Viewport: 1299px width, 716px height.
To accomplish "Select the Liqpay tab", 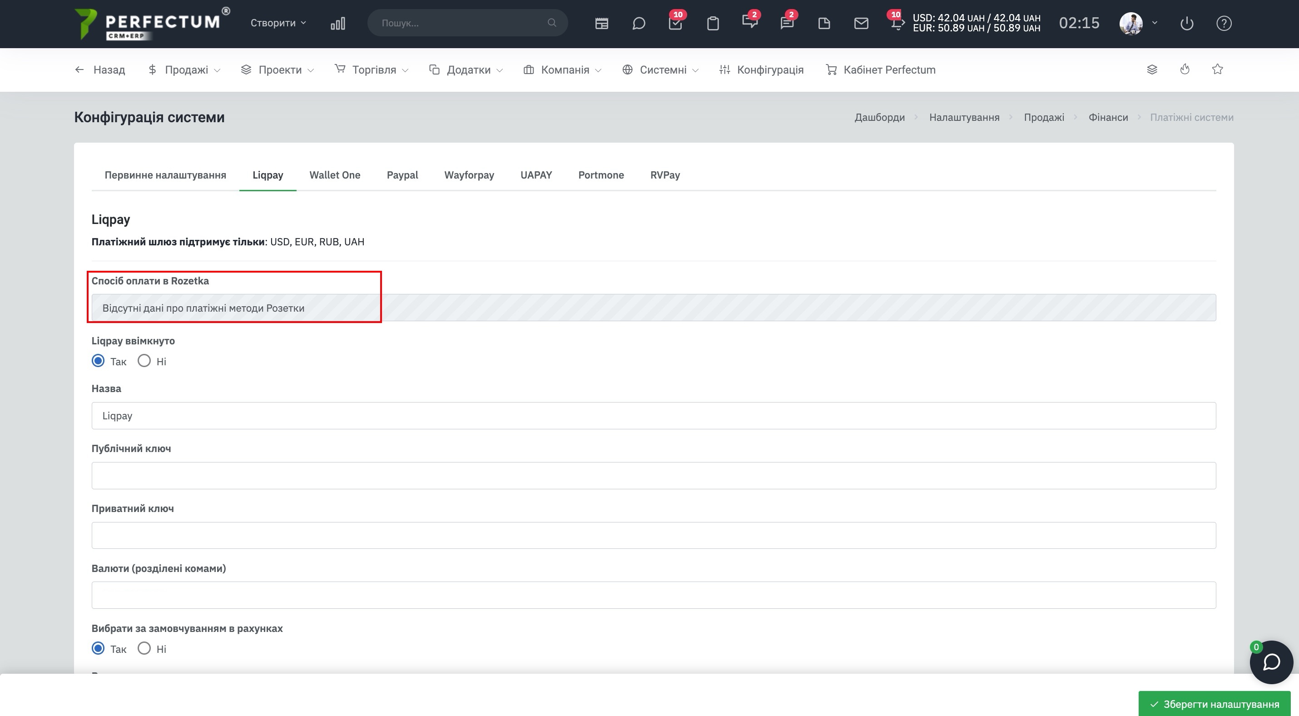I will click(268, 175).
